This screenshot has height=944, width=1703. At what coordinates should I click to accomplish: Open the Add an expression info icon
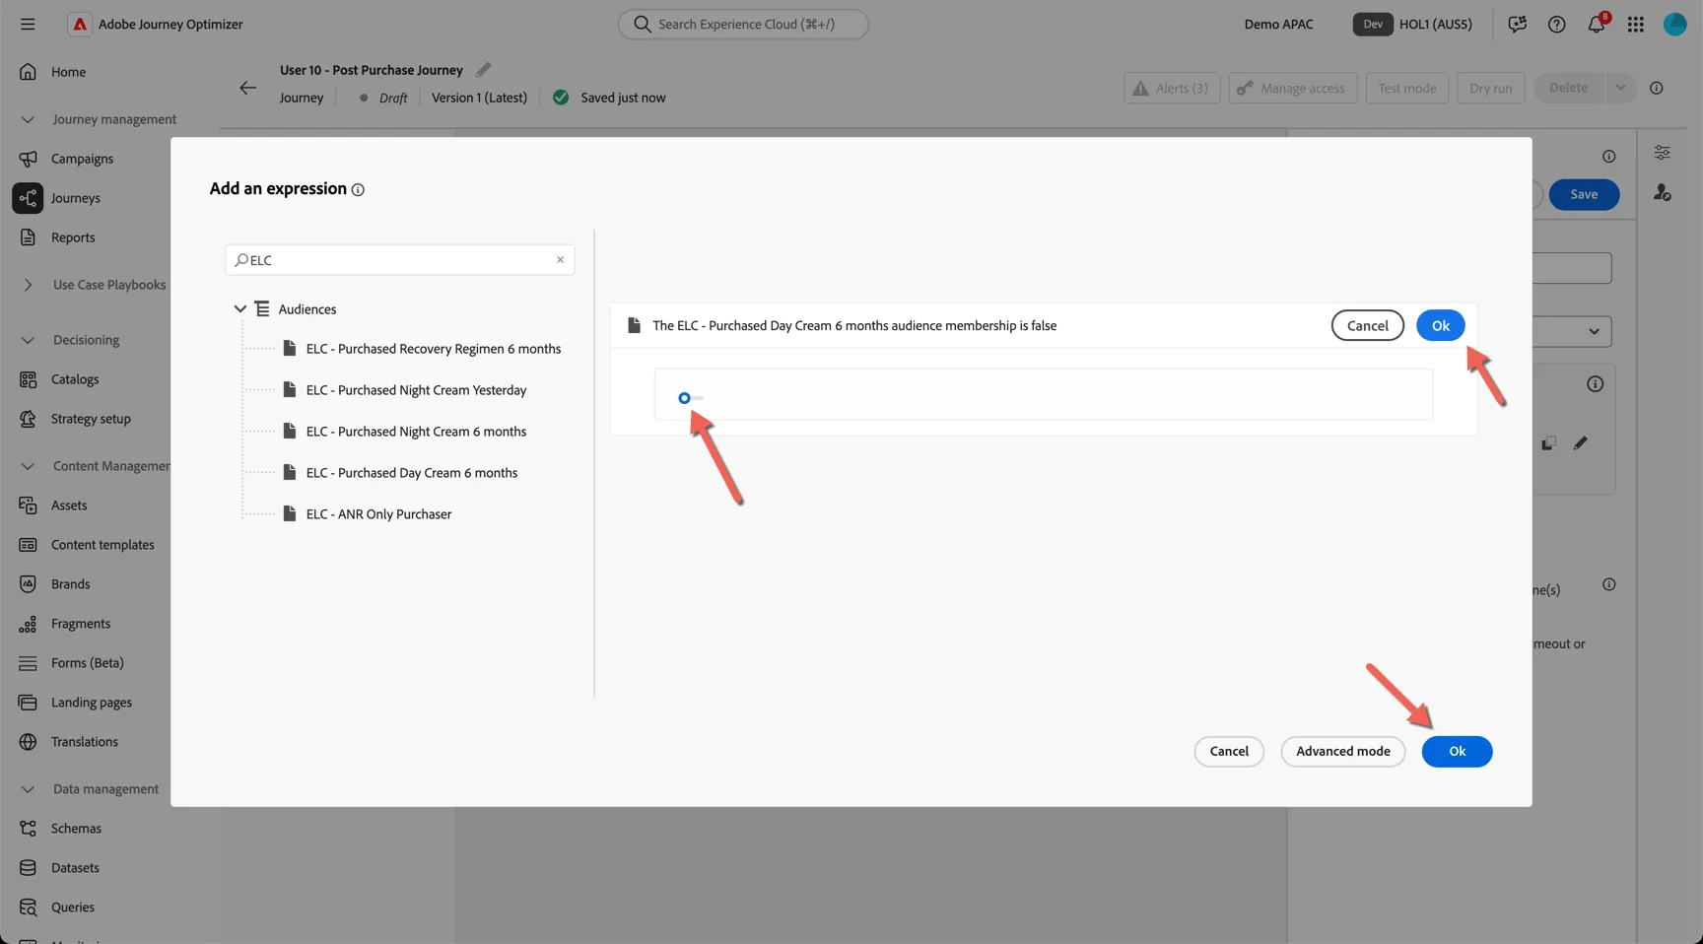pos(358,190)
